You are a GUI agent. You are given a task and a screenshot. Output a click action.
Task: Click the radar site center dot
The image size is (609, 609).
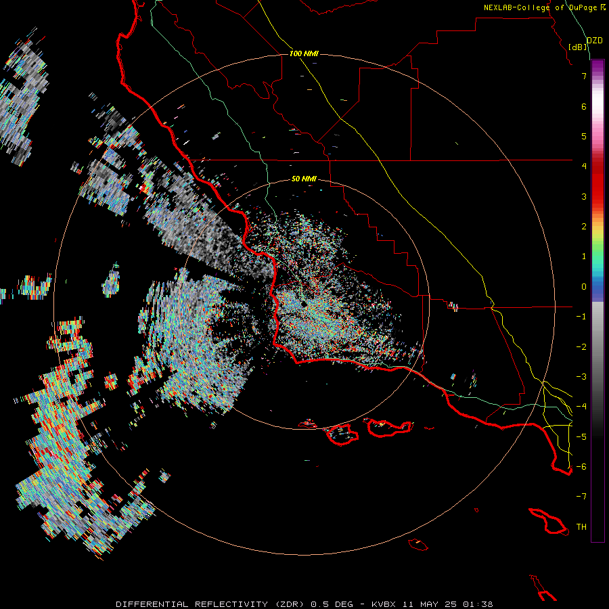click(304, 304)
